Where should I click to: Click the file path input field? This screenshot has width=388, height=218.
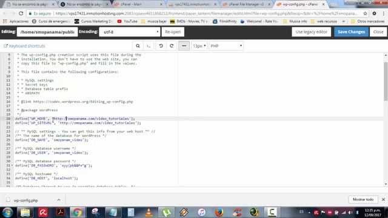pyautogui.click(x=47, y=32)
